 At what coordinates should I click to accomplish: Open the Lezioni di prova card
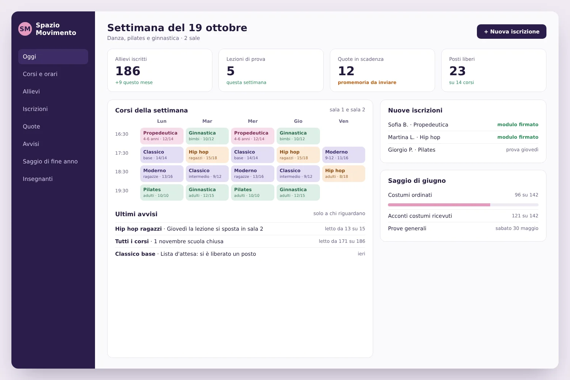(271, 70)
